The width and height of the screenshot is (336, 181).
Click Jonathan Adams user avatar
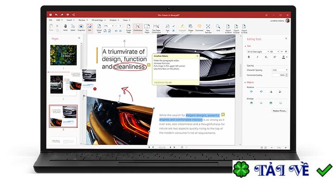[x=287, y=21]
